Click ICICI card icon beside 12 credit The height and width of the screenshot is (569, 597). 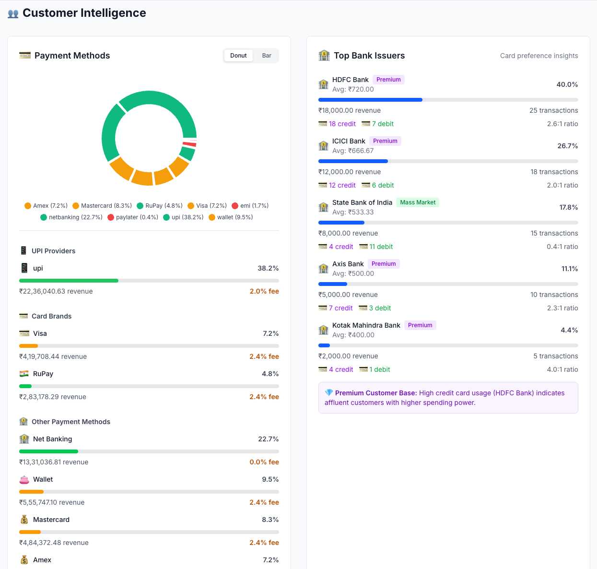tap(323, 185)
